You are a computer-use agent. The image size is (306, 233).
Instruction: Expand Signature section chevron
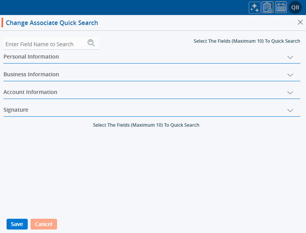coord(291,110)
